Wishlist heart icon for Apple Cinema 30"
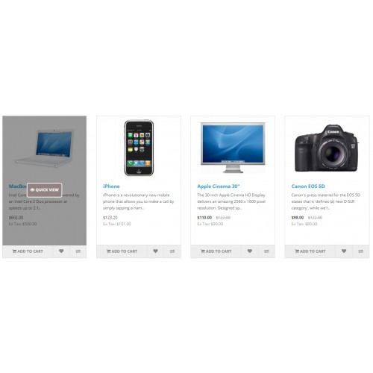This screenshot has width=373, height=373. (x=250, y=251)
